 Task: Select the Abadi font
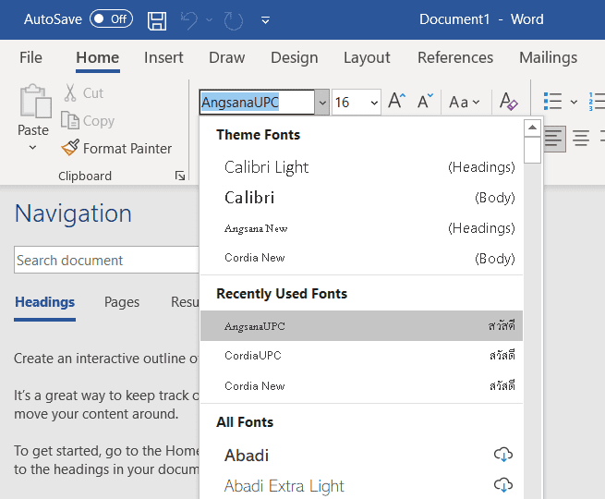[x=361, y=455]
